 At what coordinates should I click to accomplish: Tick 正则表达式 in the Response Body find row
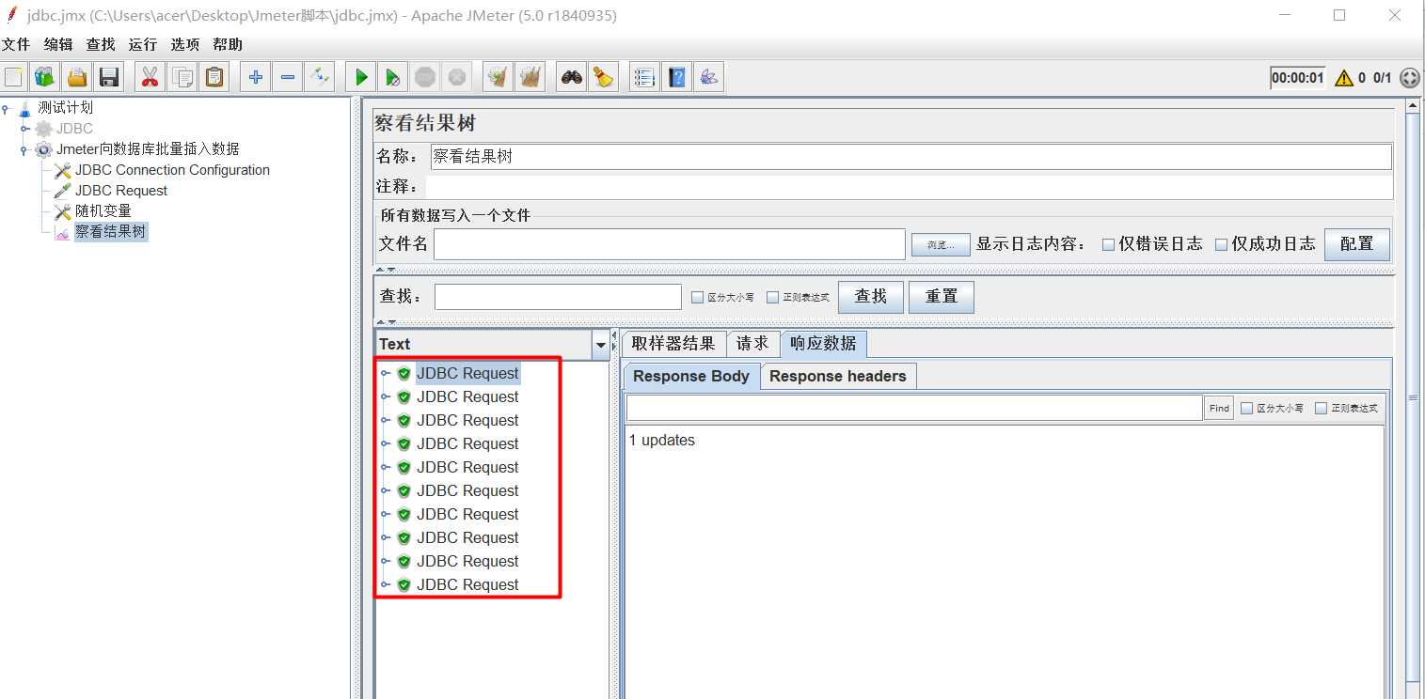1321,408
